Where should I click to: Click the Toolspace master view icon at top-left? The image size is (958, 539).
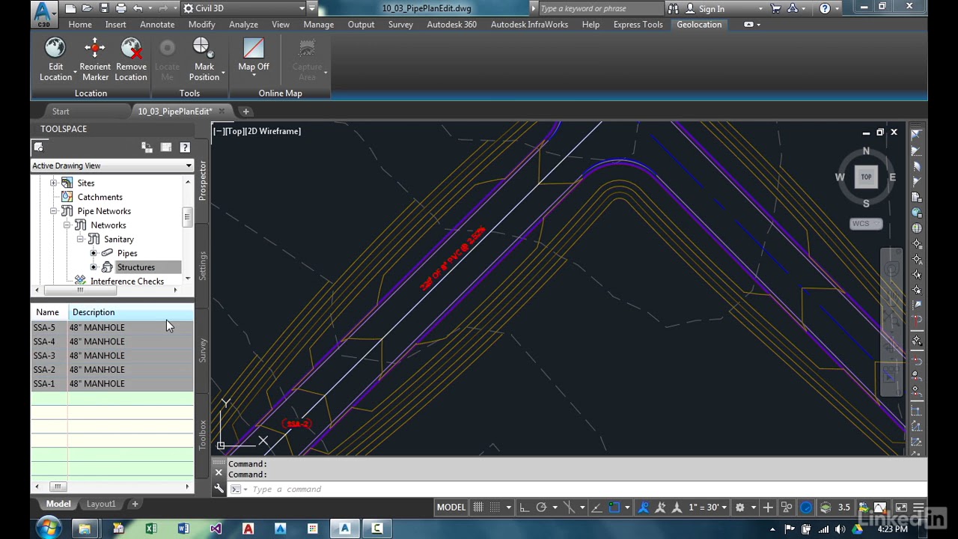[39, 147]
